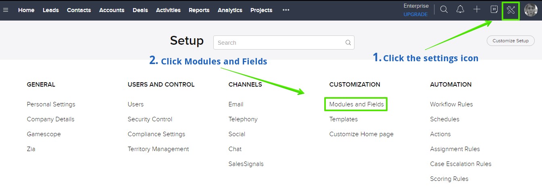Open Gamescope settings

click(x=44, y=134)
